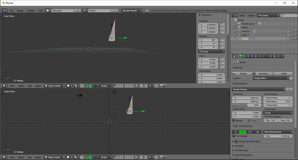Open the Modifiers wrench tab icon
Viewport: 298px width, 160px height.
263,56
